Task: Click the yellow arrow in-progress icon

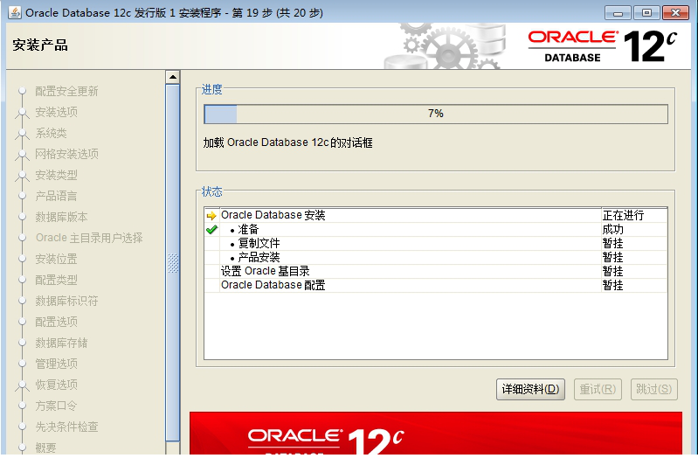Action: point(211,216)
